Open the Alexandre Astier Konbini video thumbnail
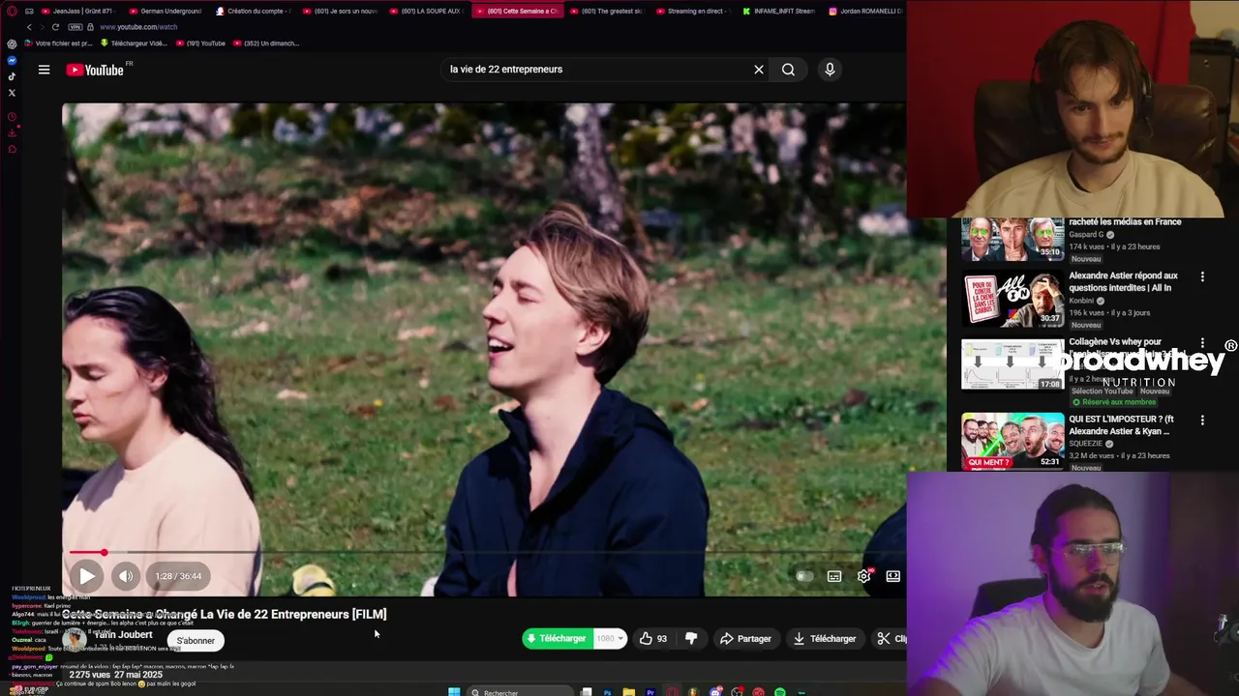1239x696 pixels. pos(1012,301)
